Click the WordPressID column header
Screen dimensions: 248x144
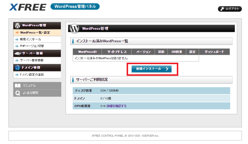coord(87,52)
